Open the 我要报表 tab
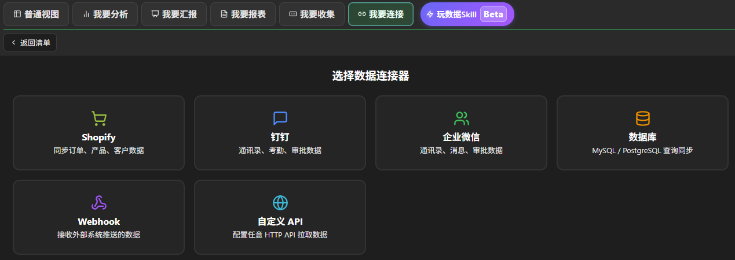Screen dimensions: 735x260 (x=243, y=14)
